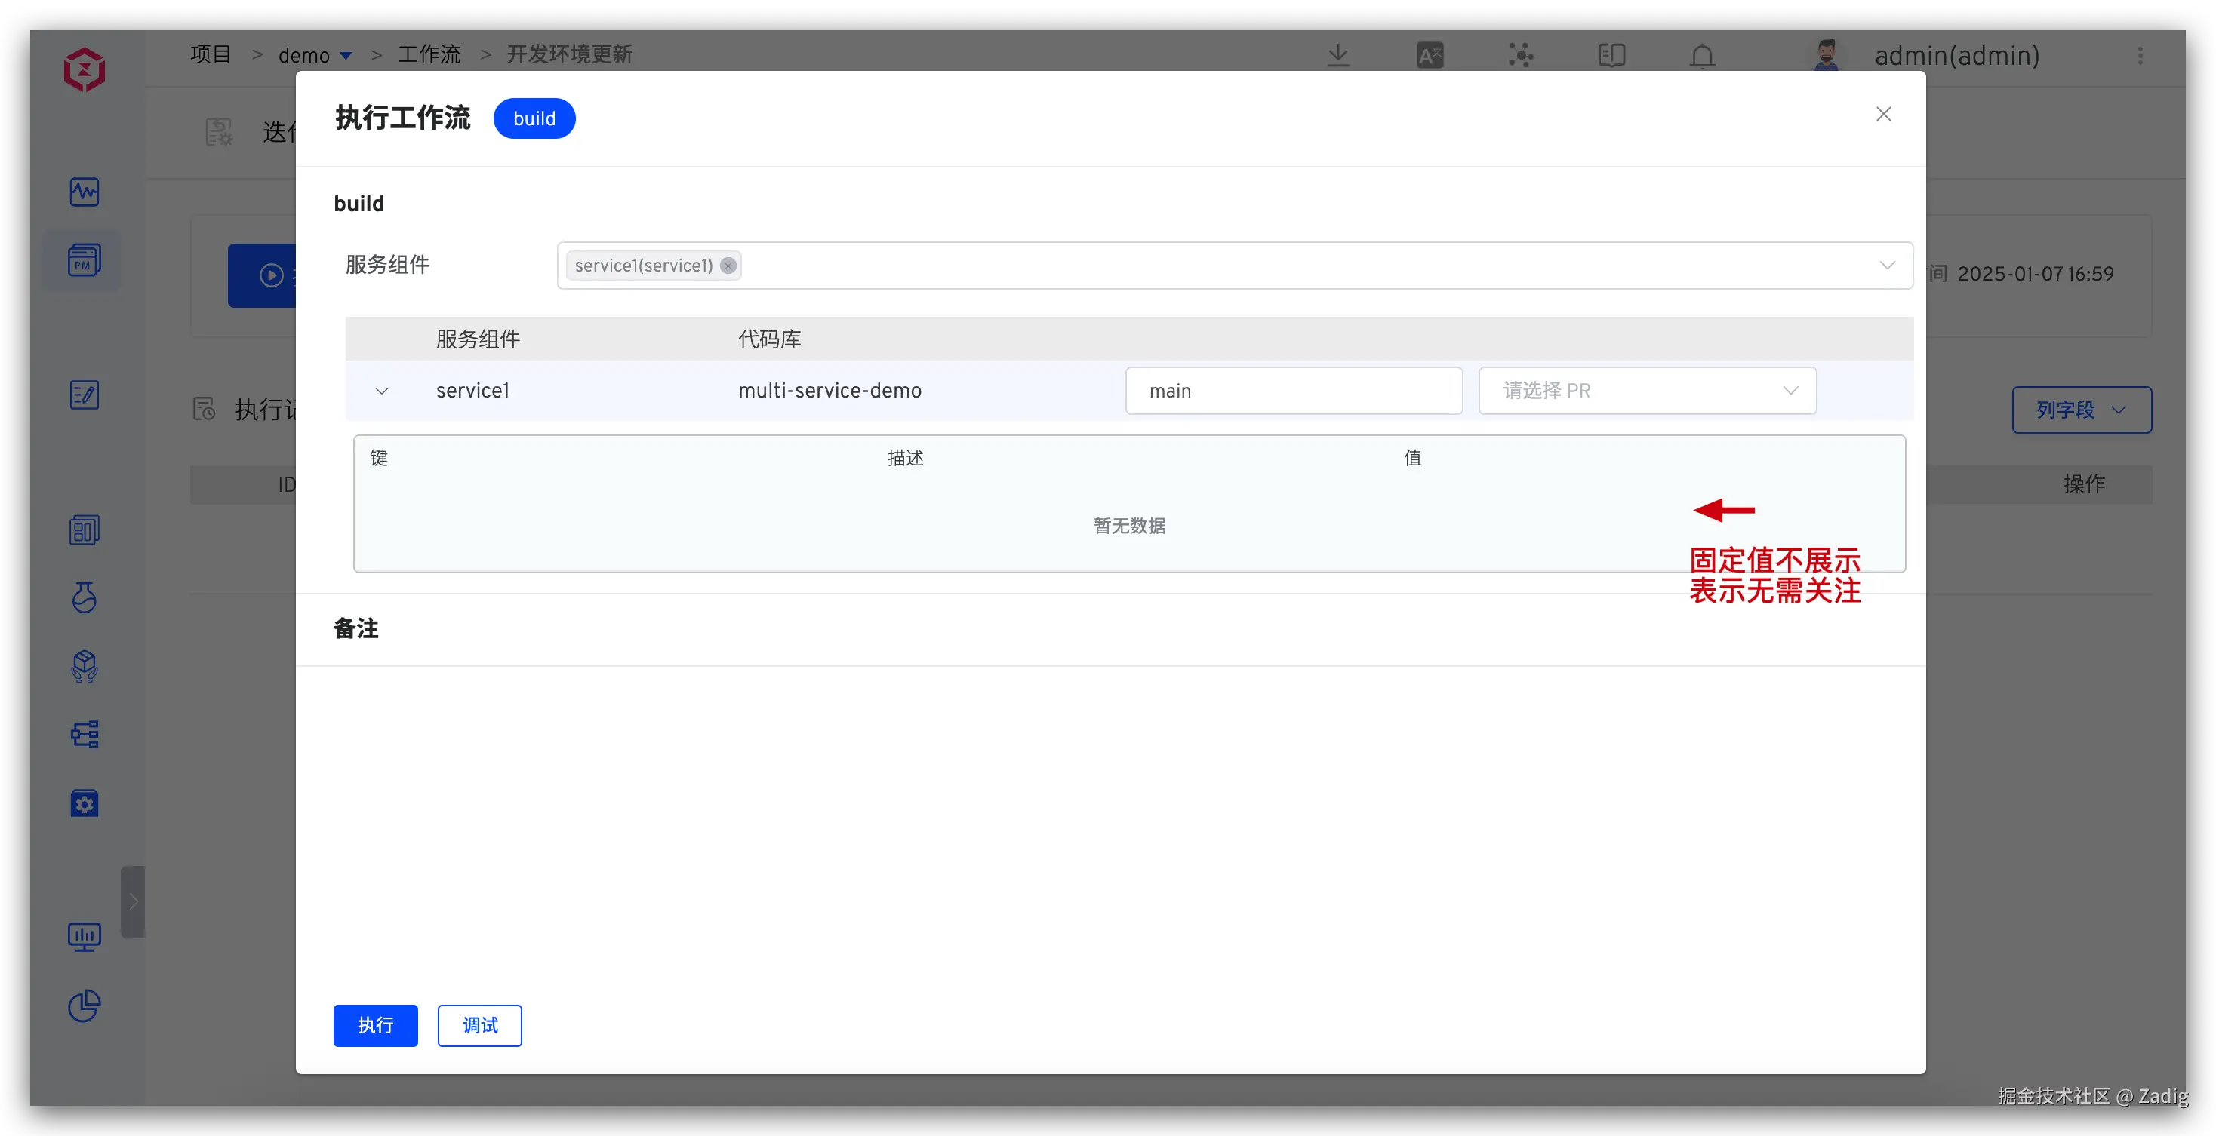Open the delivery package sidebar icon

point(85,665)
